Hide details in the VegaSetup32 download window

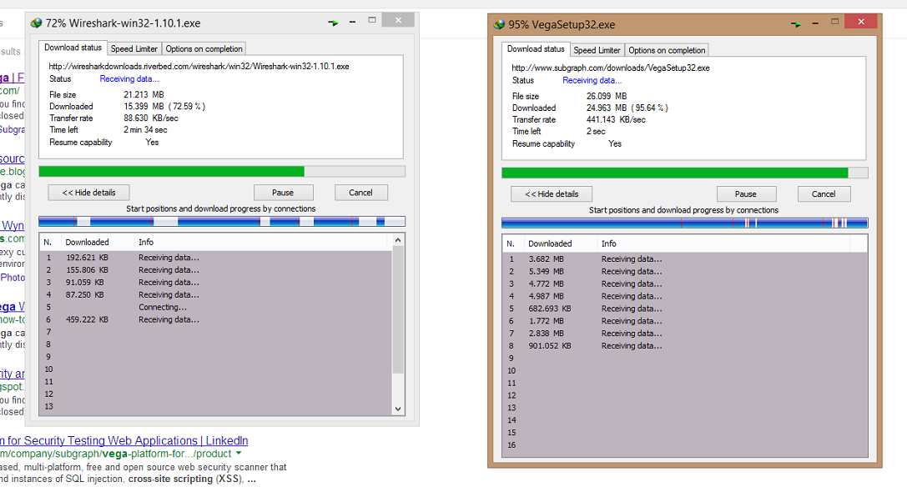pyautogui.click(x=552, y=194)
